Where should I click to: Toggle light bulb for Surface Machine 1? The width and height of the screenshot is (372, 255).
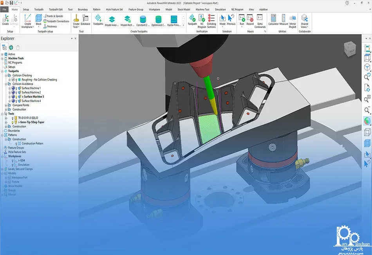click(x=16, y=88)
